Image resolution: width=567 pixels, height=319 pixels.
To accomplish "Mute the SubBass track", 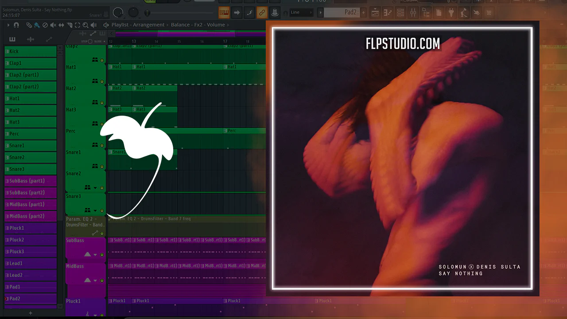I will point(102,255).
